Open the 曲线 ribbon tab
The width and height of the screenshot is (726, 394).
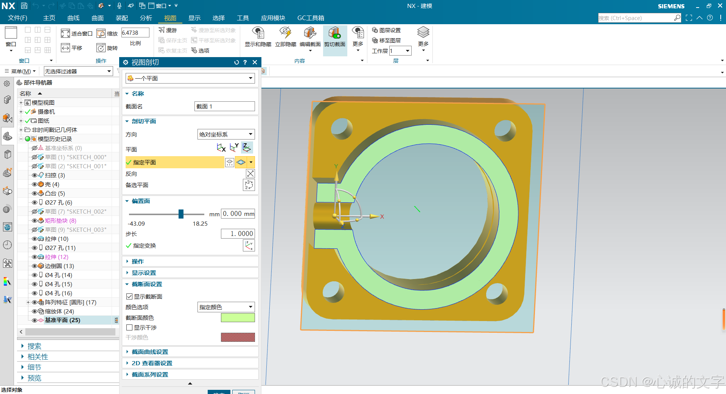[73, 18]
